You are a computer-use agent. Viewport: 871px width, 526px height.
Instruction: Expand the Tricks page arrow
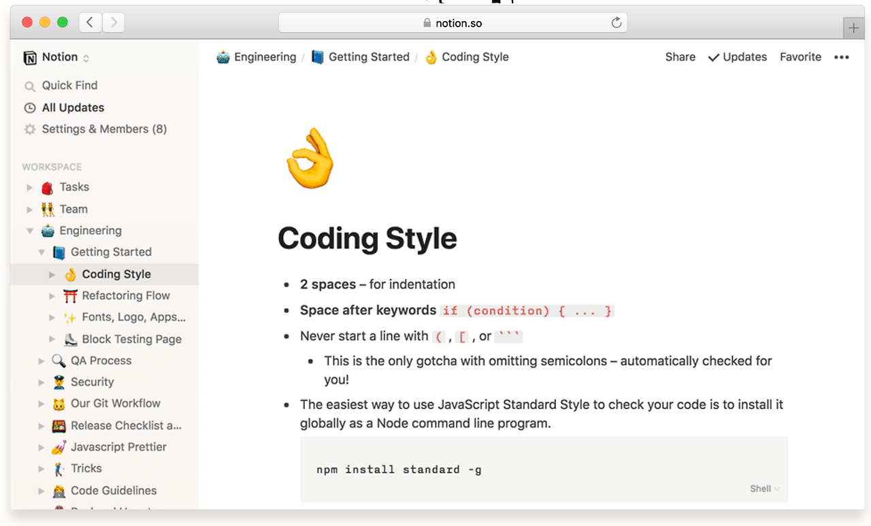pyautogui.click(x=42, y=469)
